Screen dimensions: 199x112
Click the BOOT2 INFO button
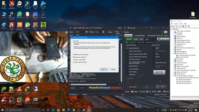(x=163, y=39)
